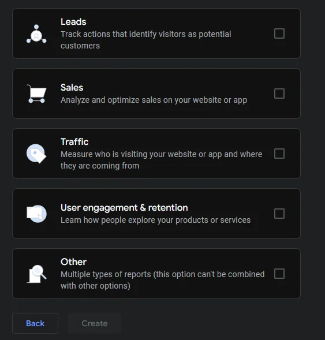Image resolution: width=325 pixels, height=340 pixels.
Task: Click the Traffic price tag icon
Action: pos(36,154)
